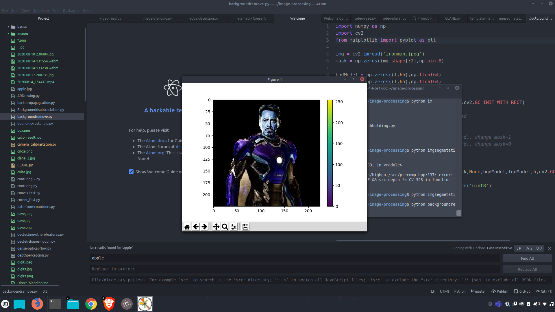Select the Pan axes tool
Image resolution: width=555 pixels, height=312 pixels.
[216, 227]
